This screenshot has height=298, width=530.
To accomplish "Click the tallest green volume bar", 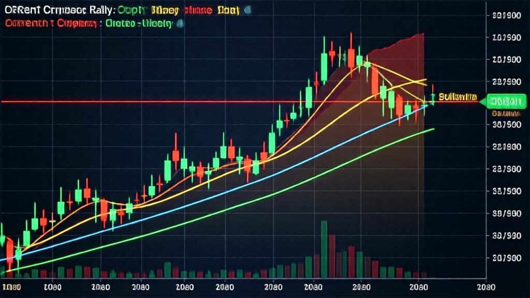I will [324, 249].
